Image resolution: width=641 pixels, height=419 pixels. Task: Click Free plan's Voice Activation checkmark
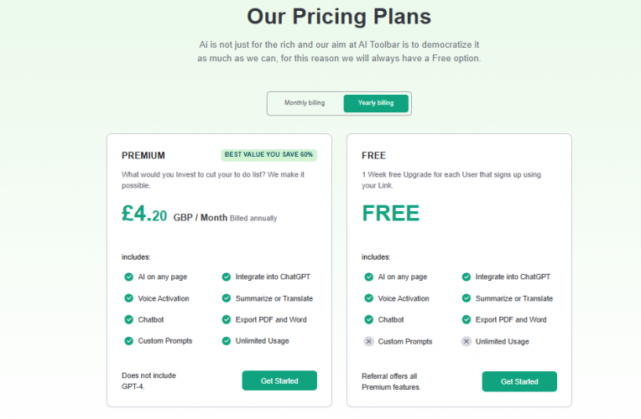pos(368,298)
